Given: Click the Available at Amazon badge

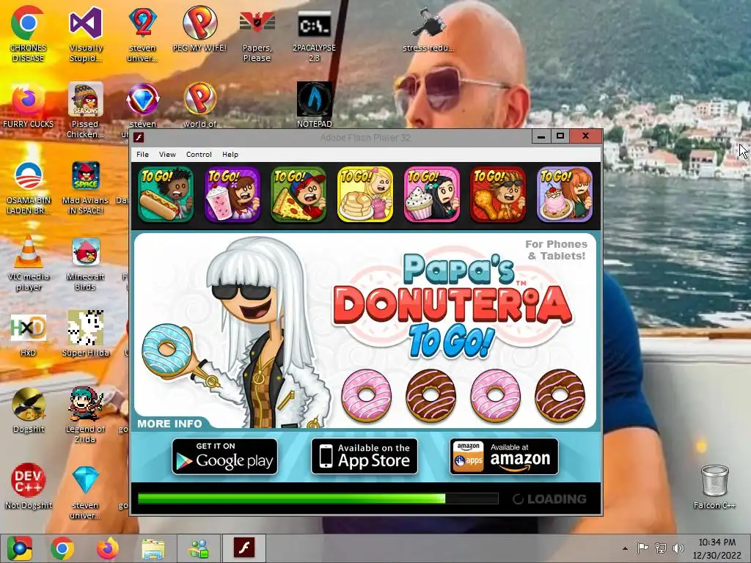Looking at the screenshot, I should 504,456.
